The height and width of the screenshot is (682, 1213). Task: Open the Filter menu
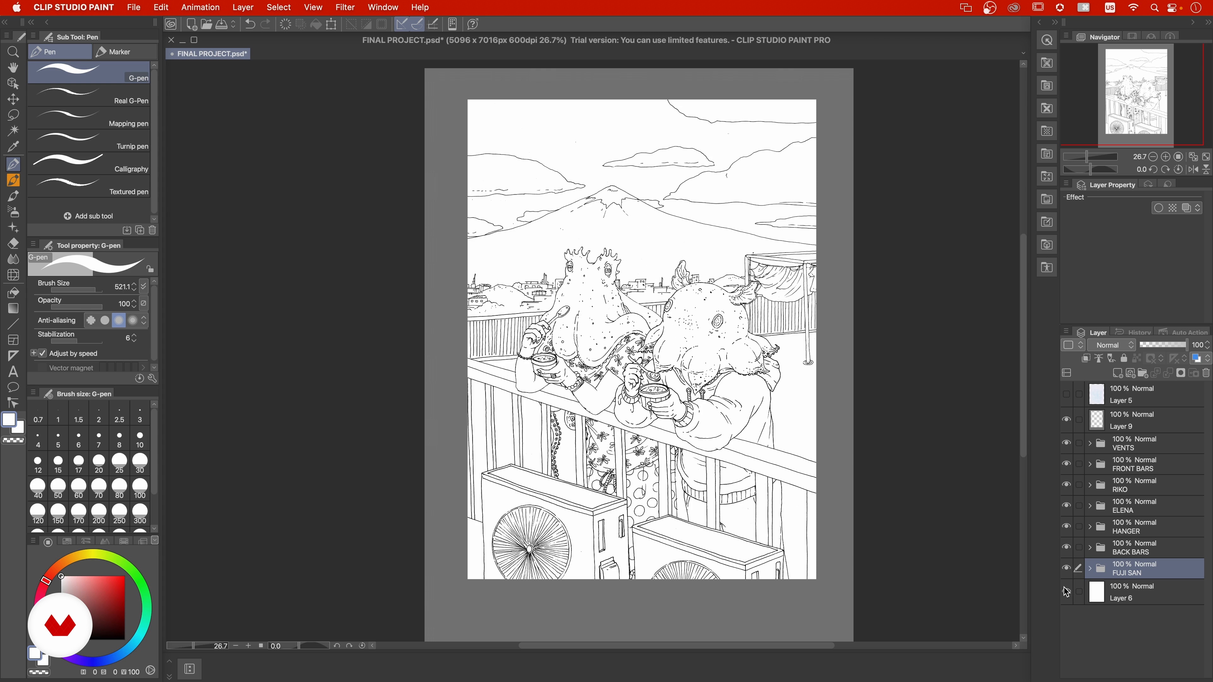[x=345, y=7]
